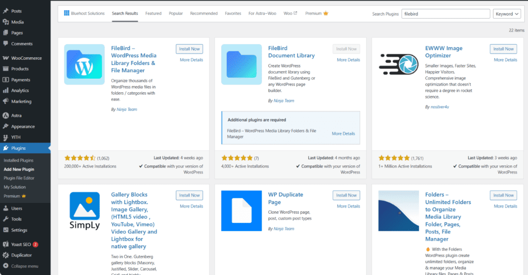Screen dimensions: 528x275
Task: Open the EWWW Image Optimizer title link
Action: coord(444,52)
